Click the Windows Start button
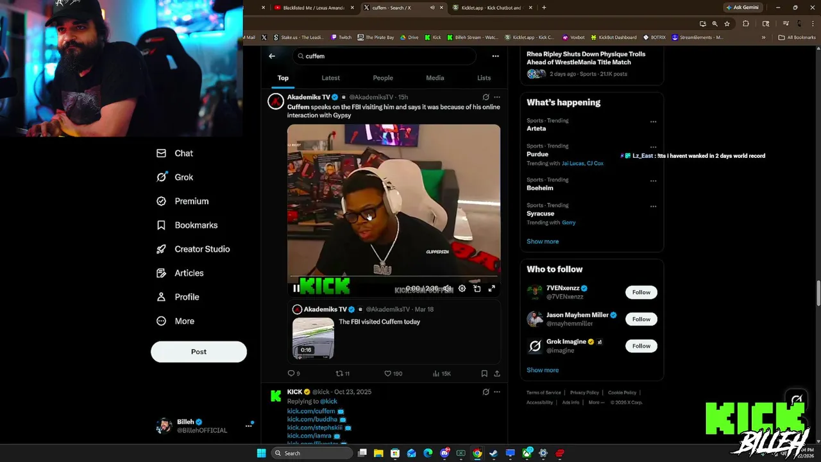This screenshot has height=462, width=821. (261, 453)
